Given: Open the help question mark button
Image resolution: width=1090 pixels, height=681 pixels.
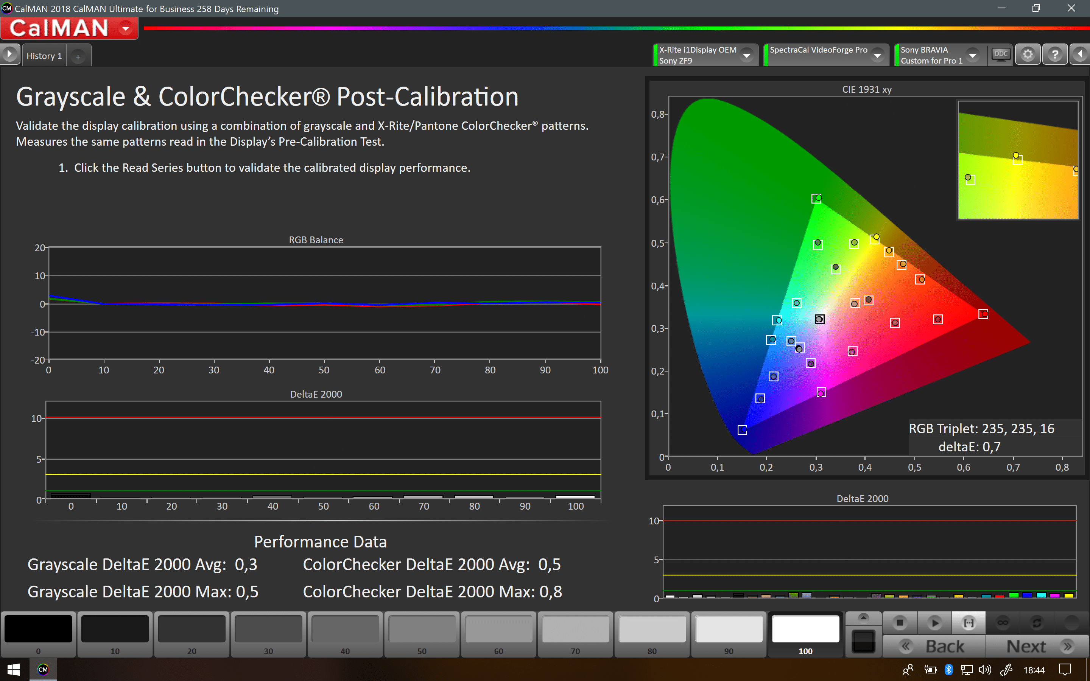Looking at the screenshot, I should click(x=1055, y=55).
